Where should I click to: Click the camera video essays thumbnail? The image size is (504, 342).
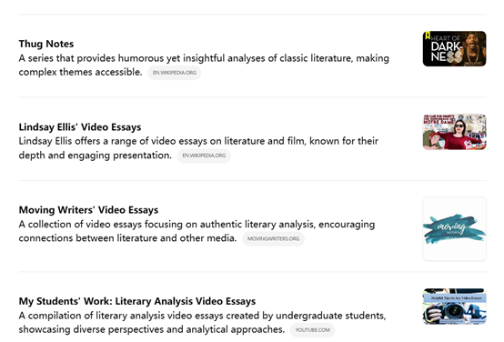coord(454,307)
